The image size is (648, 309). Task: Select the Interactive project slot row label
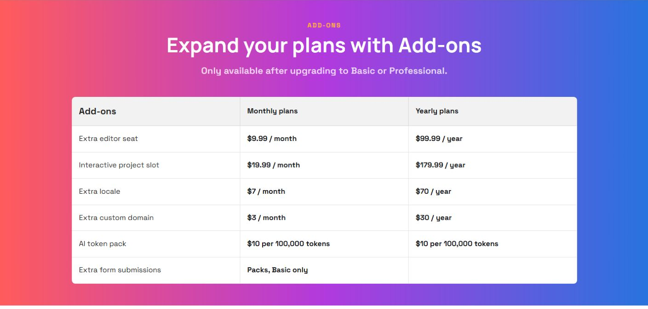119,165
